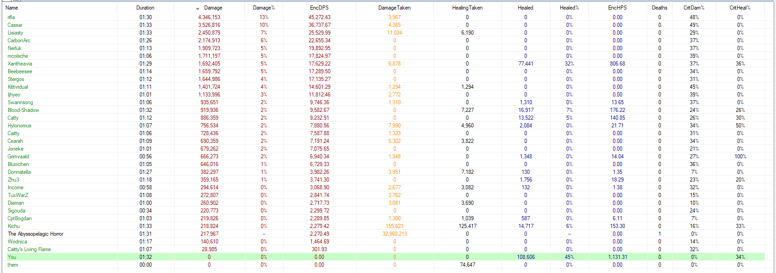This screenshot has width=776, height=273.
Task: Sort by DamageTaken column header
Action: (x=394, y=8)
